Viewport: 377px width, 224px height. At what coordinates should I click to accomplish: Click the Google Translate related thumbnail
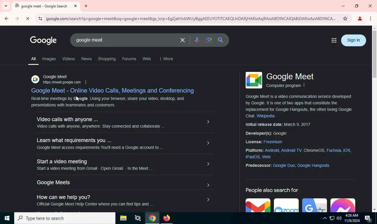315,205
